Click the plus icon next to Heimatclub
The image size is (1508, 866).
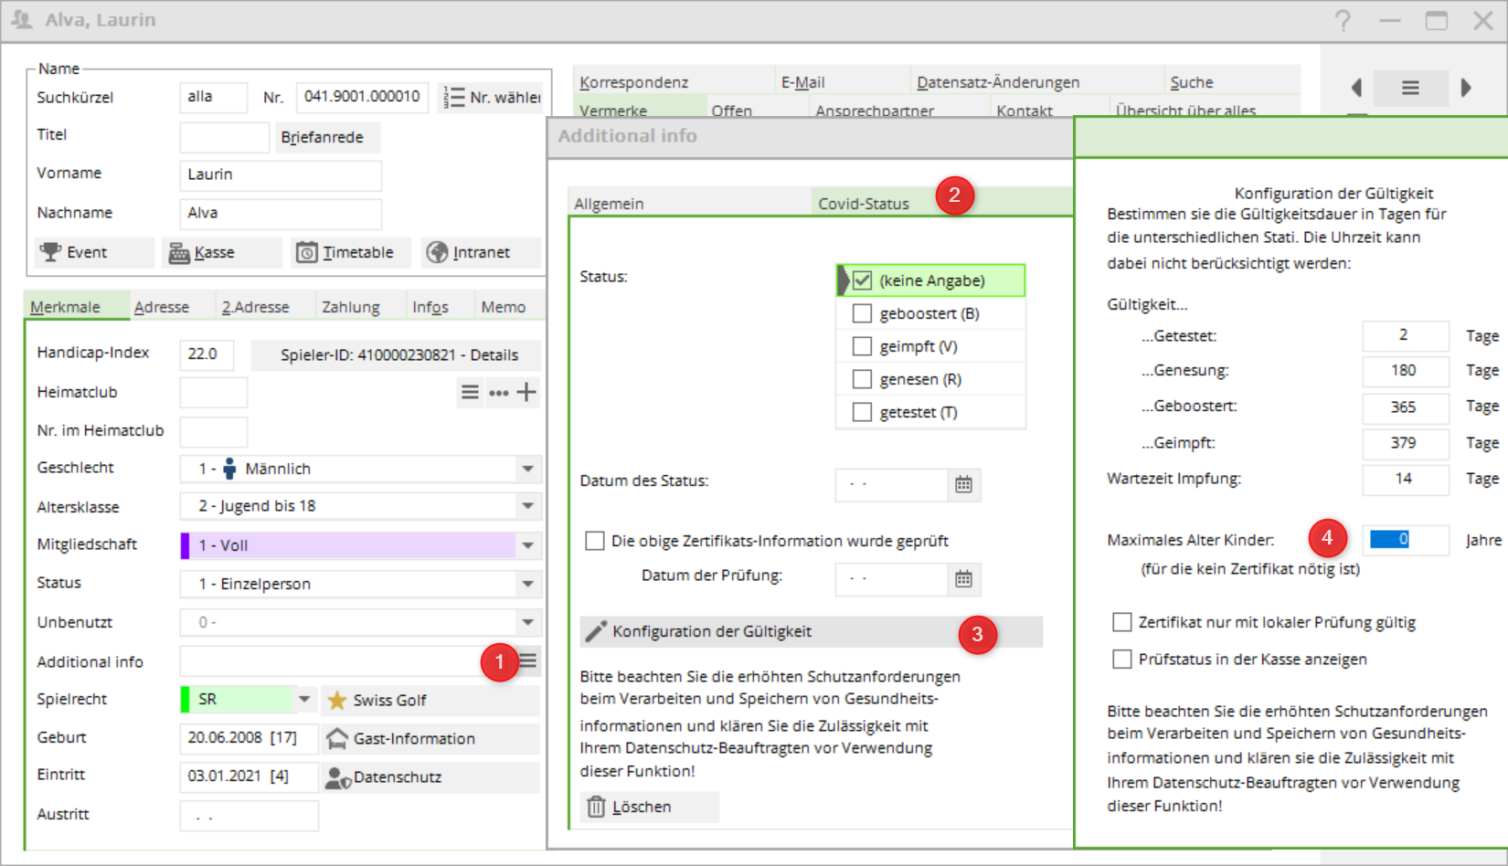tap(526, 393)
